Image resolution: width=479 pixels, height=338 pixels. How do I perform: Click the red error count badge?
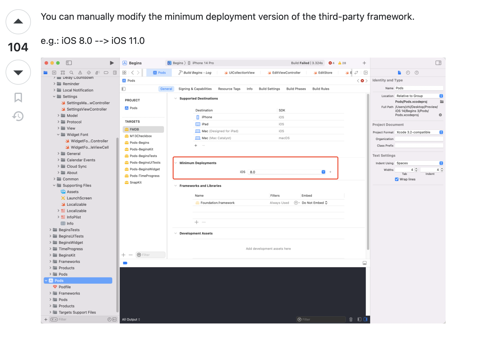331,63
